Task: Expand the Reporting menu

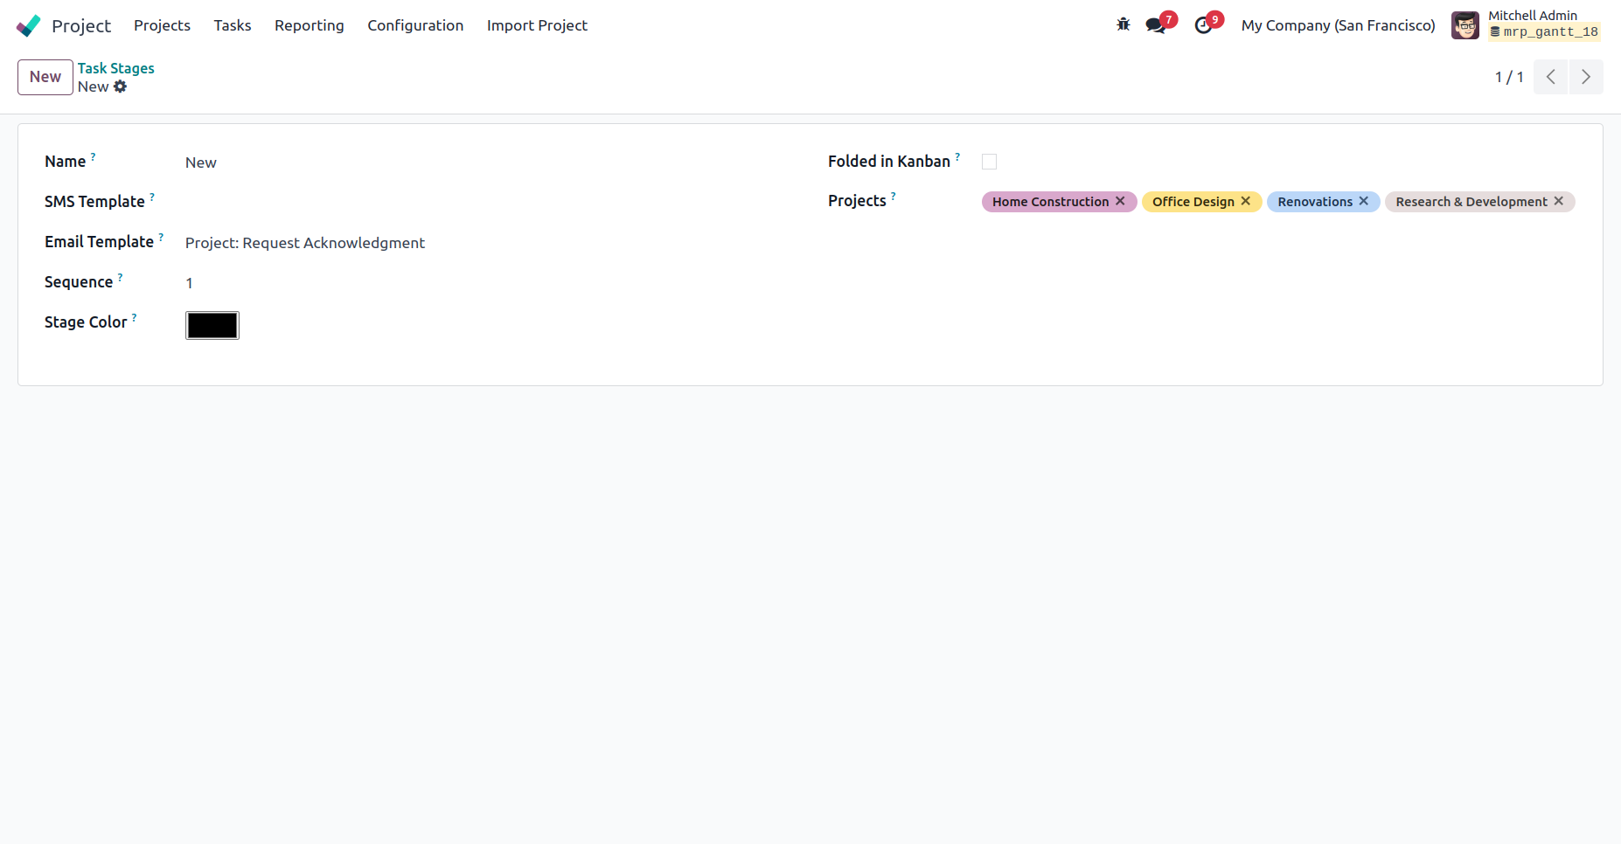Action: coord(309,25)
